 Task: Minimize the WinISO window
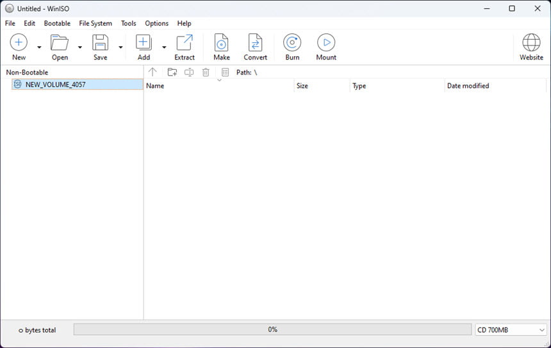487,8
